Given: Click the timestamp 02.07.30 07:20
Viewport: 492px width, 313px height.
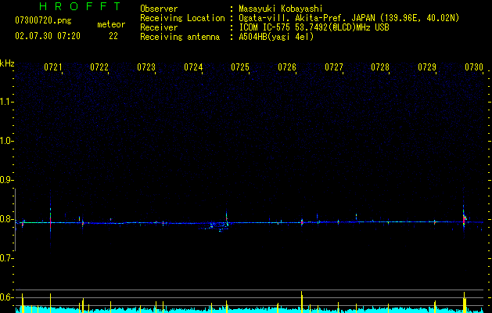Looking at the screenshot, I should point(48,36).
